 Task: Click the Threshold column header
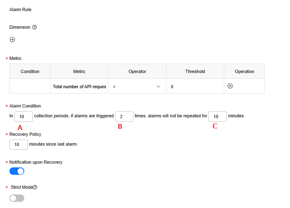195,71
